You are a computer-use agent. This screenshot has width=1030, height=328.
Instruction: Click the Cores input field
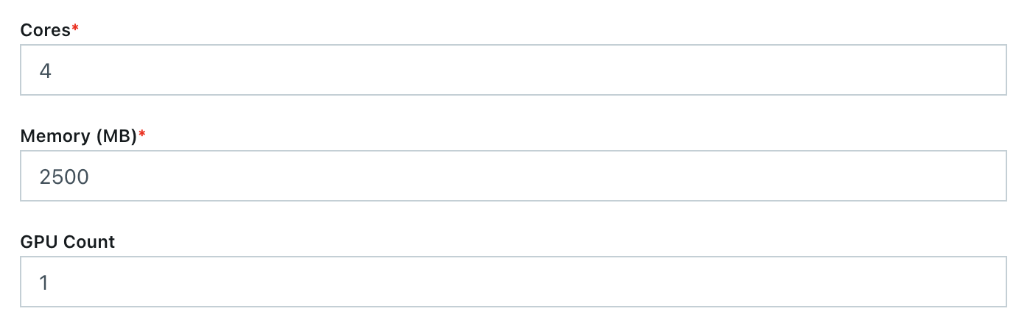click(x=513, y=71)
